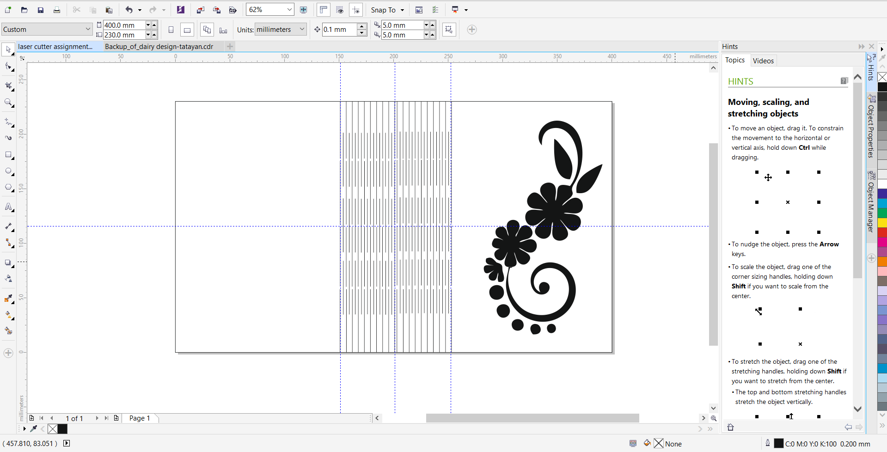Select the Rectangle tool
The width and height of the screenshot is (887, 452).
8,155
